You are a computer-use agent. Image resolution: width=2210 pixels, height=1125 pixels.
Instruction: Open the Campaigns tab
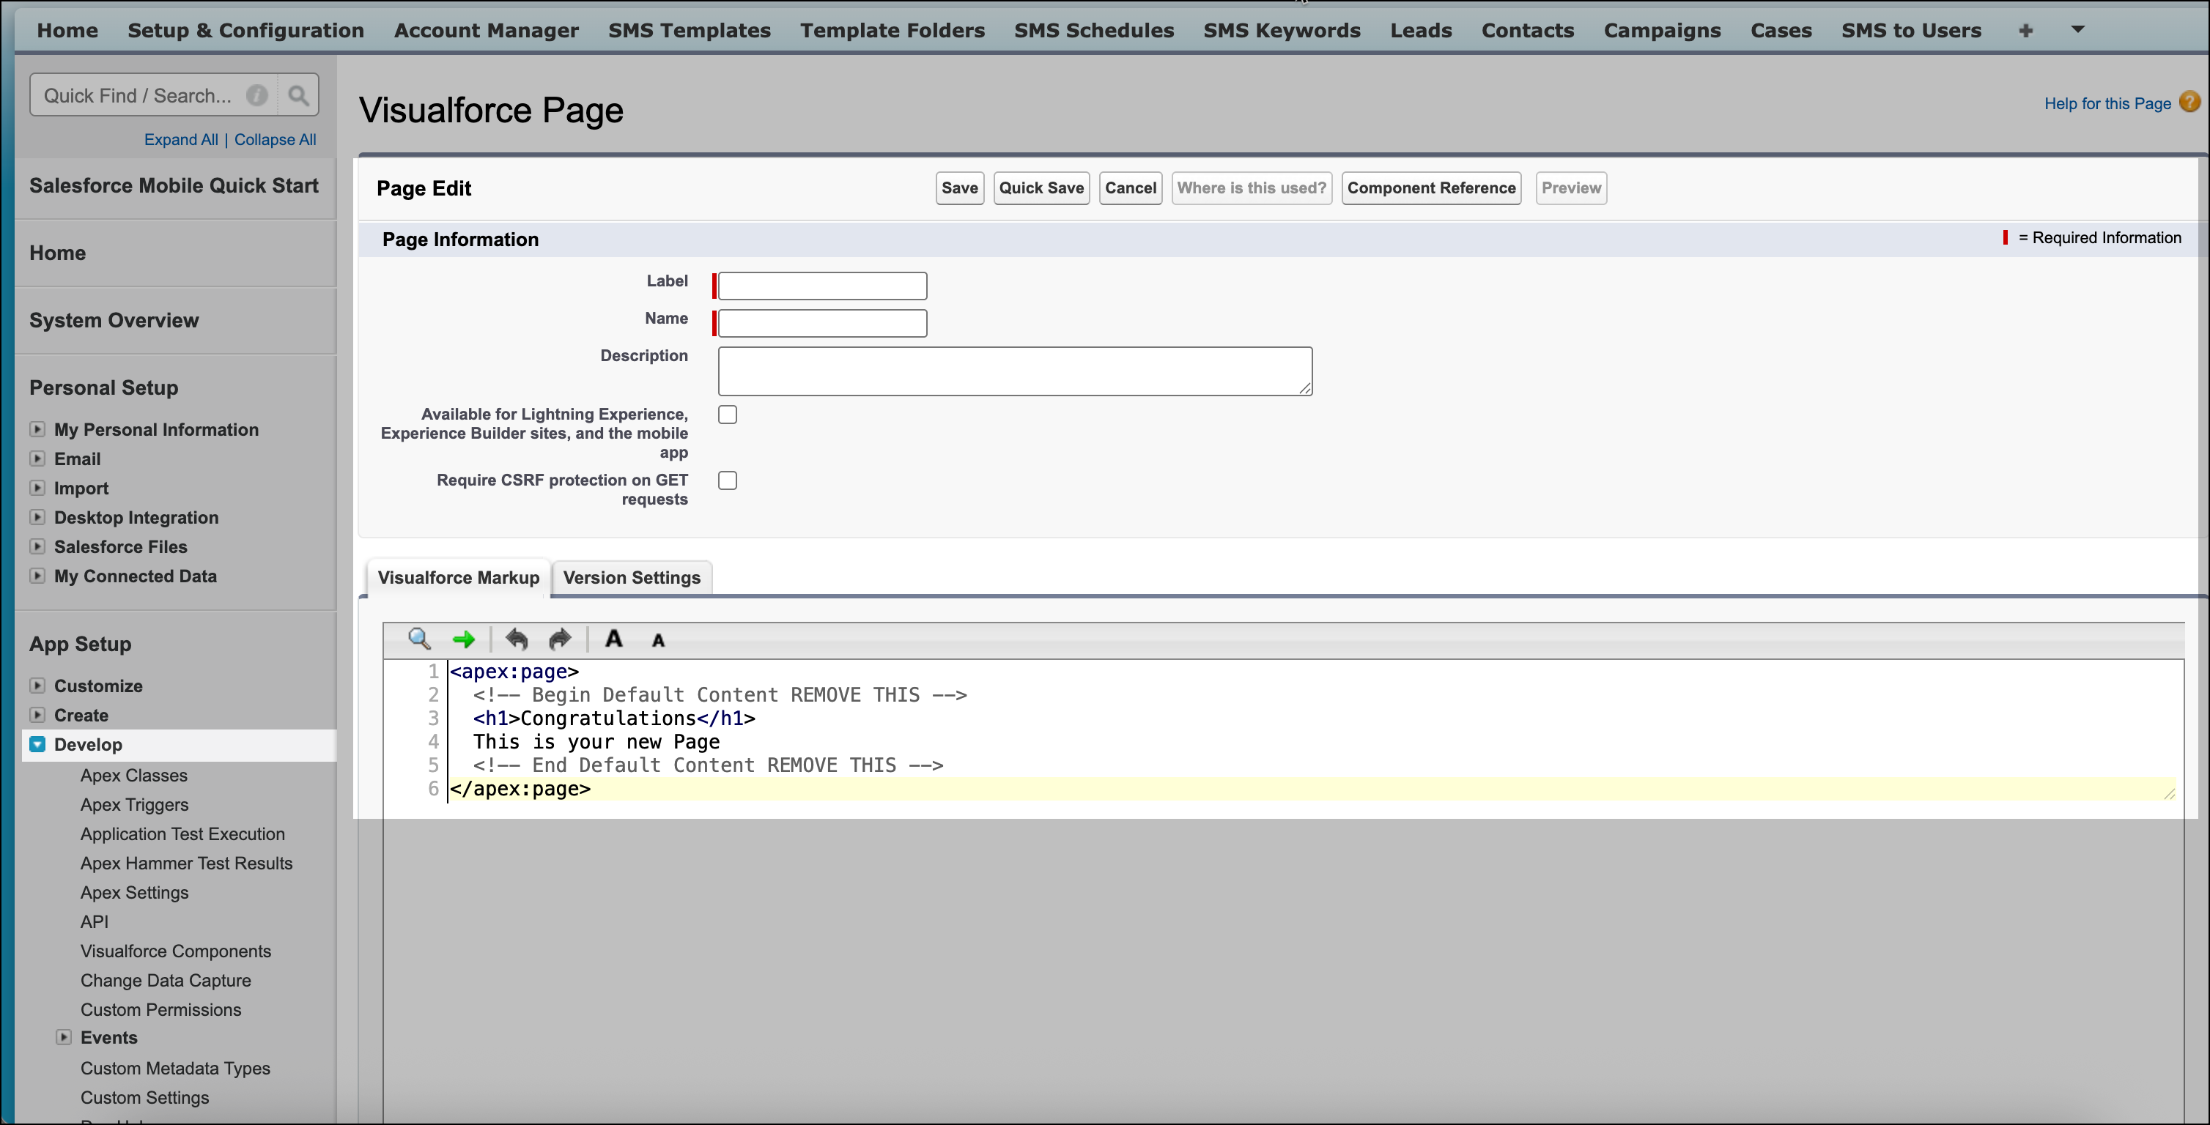click(x=1662, y=31)
